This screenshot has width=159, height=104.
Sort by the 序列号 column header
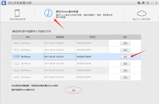(x=92, y=37)
